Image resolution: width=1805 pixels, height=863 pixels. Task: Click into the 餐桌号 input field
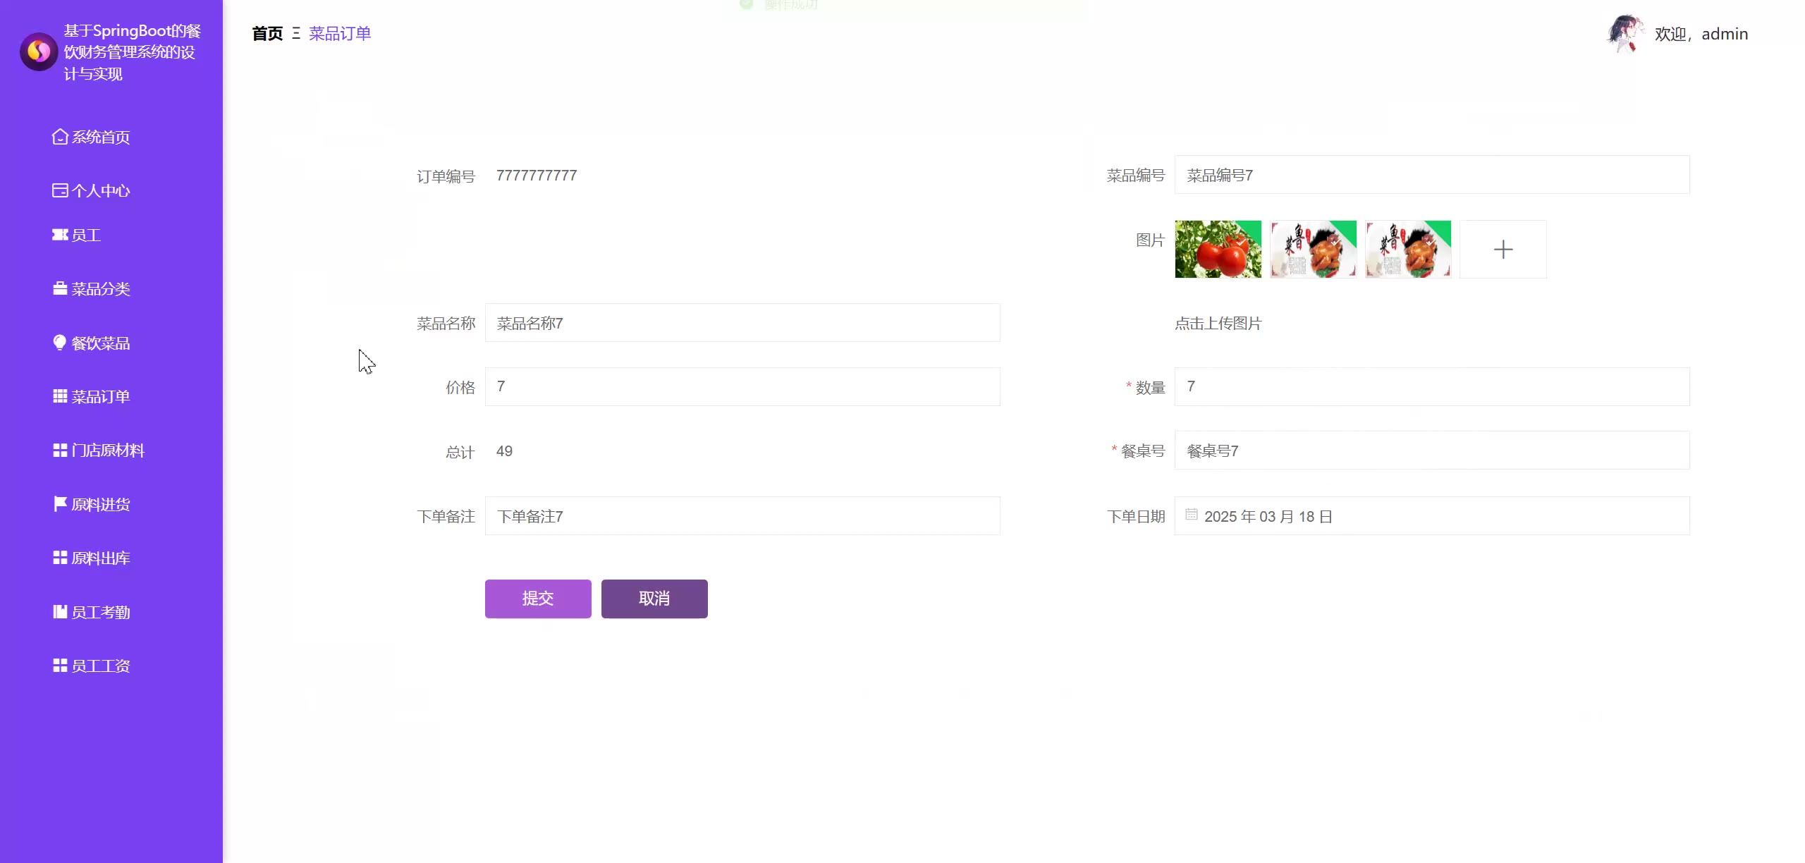coord(1431,451)
